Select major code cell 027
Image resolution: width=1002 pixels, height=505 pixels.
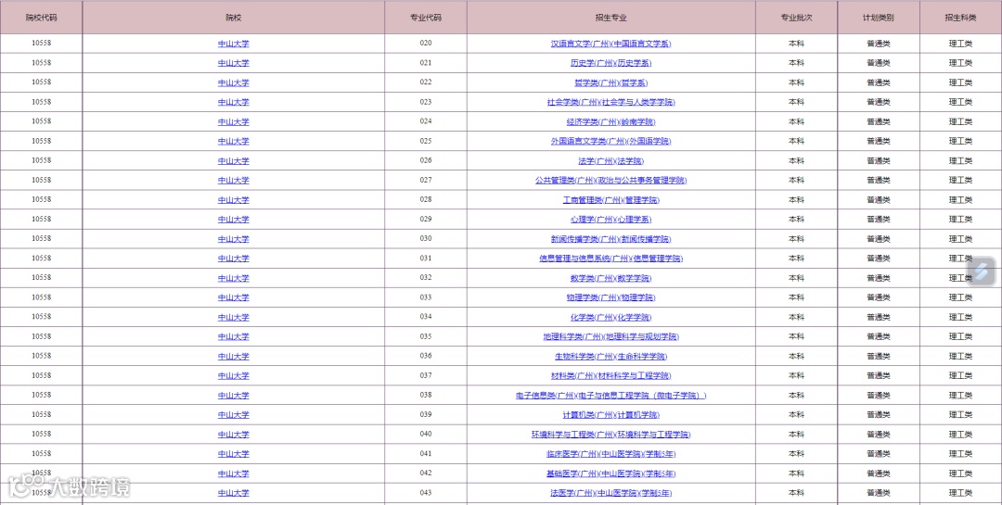click(x=426, y=180)
